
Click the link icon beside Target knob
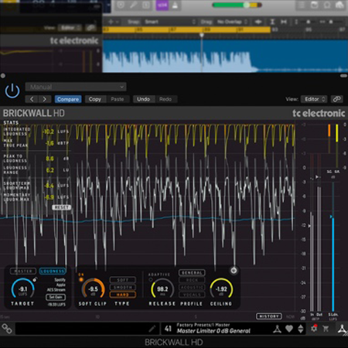point(35,279)
